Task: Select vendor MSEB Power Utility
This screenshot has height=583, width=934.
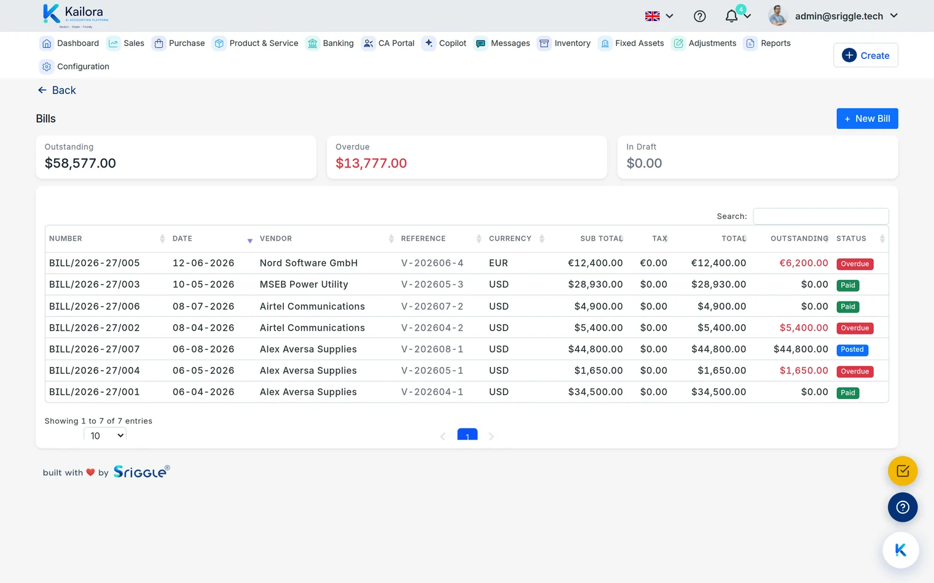Action: point(304,285)
